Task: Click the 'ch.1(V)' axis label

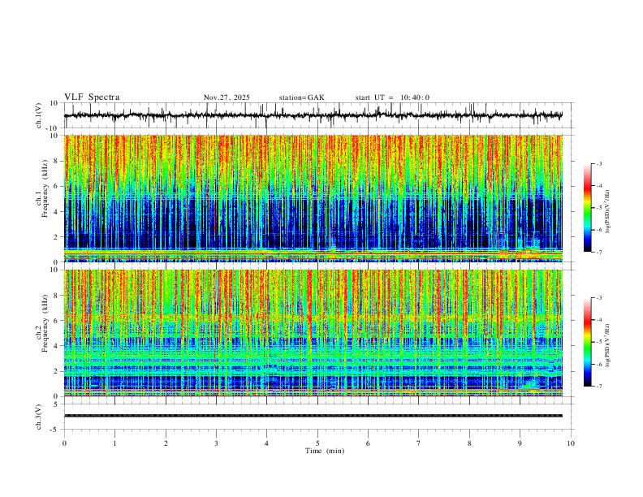Action: [38, 115]
